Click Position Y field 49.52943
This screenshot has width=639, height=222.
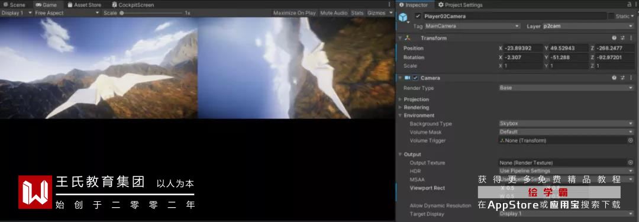click(569, 48)
